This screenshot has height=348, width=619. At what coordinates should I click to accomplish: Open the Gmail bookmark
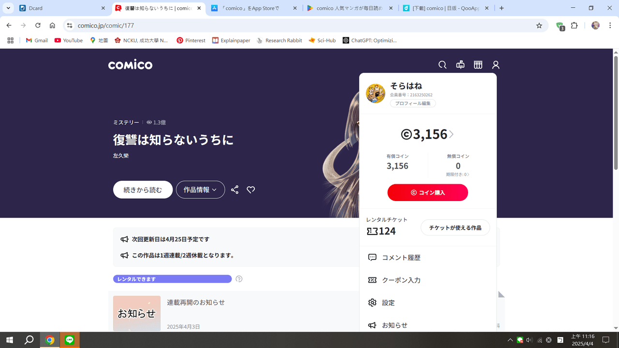click(x=37, y=41)
